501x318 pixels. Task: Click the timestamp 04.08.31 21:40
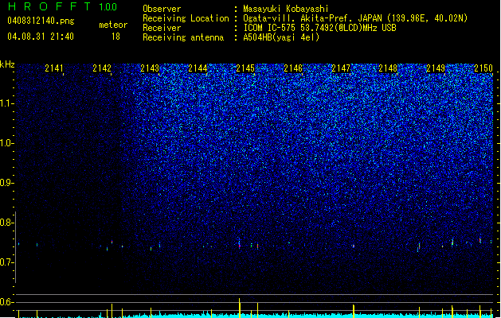pos(41,37)
